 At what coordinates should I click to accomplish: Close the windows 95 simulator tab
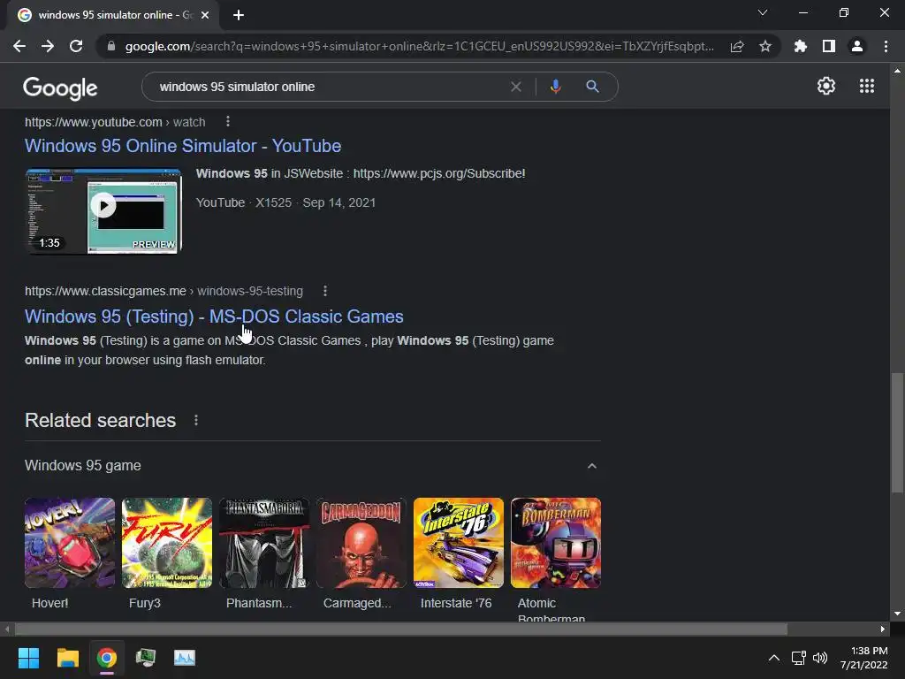coord(205,15)
